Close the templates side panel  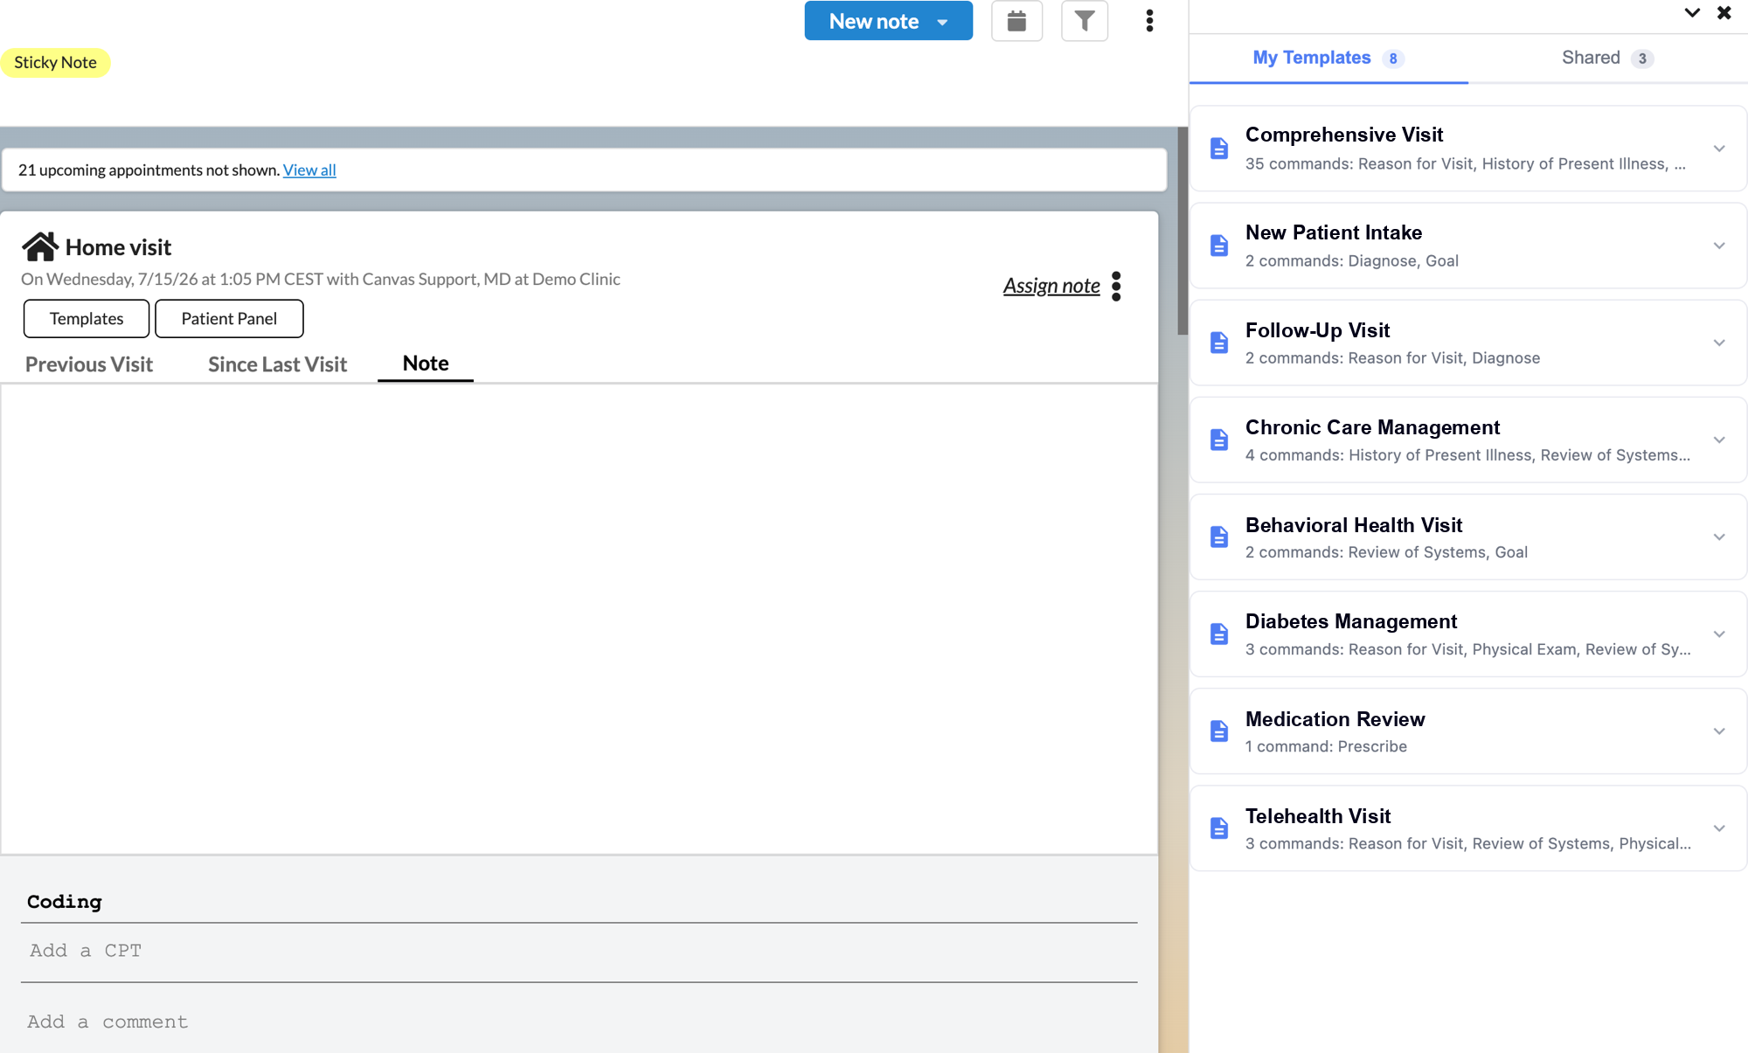tap(1724, 12)
